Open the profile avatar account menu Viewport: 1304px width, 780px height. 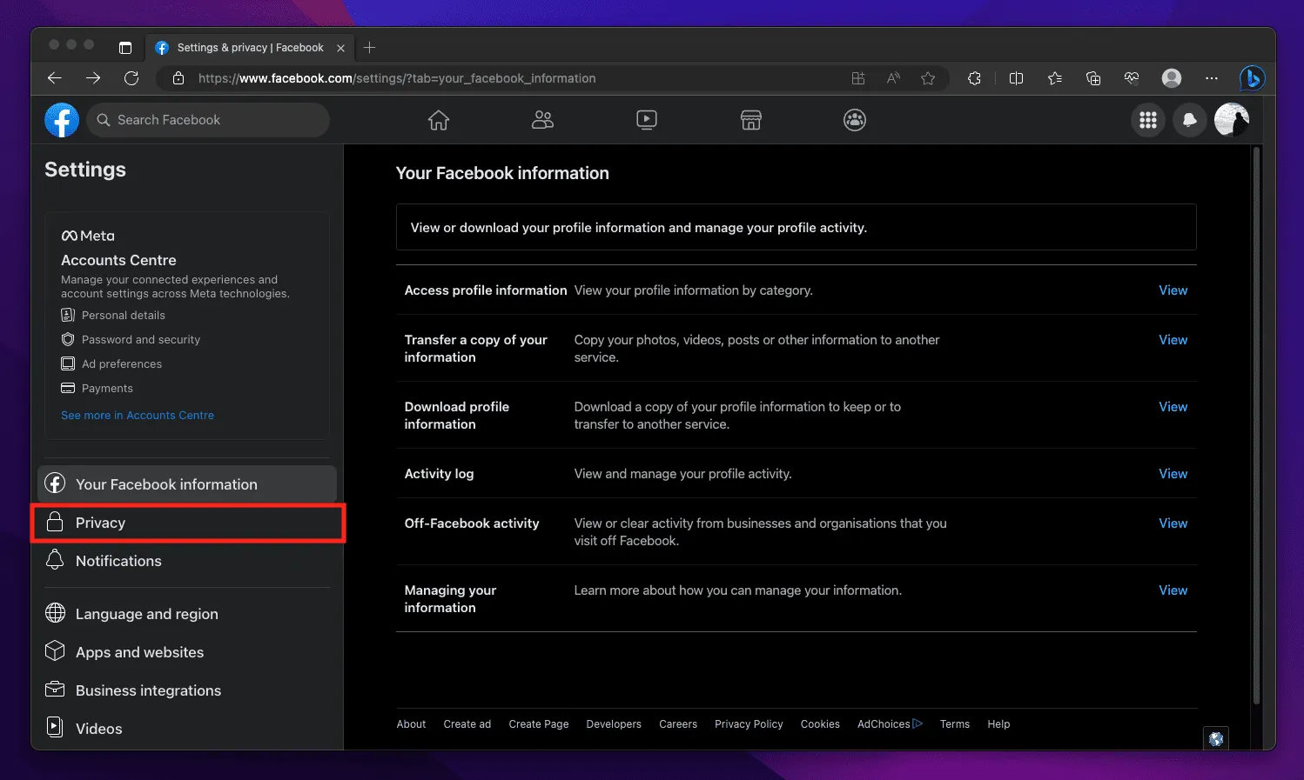[x=1232, y=120]
